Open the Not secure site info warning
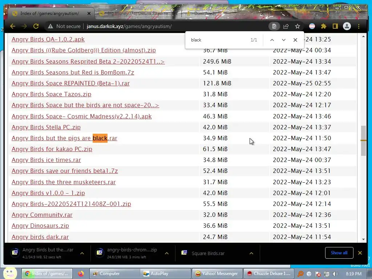Image resolution: width=372 pixels, height=279 pixels. (64, 26)
